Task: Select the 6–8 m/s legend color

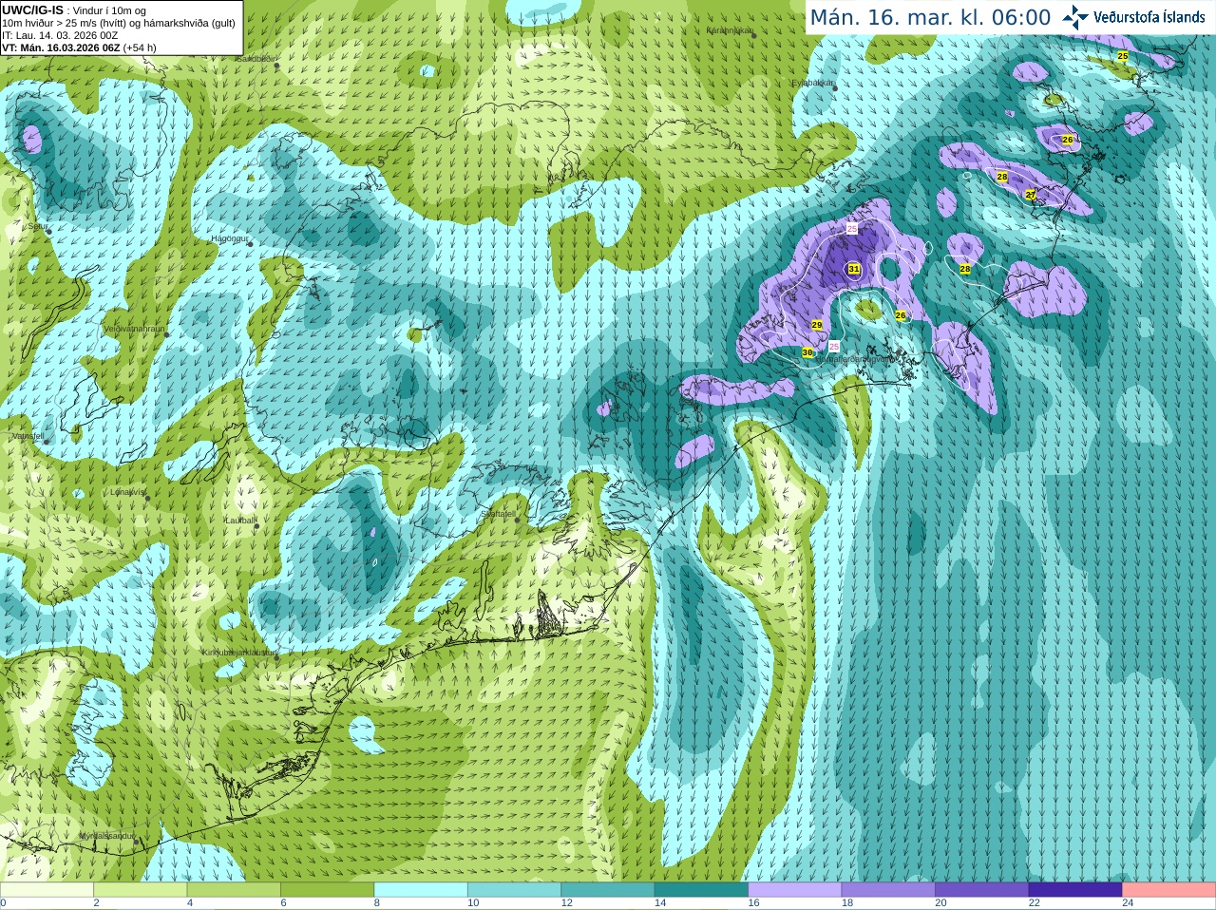Action: coord(327,890)
